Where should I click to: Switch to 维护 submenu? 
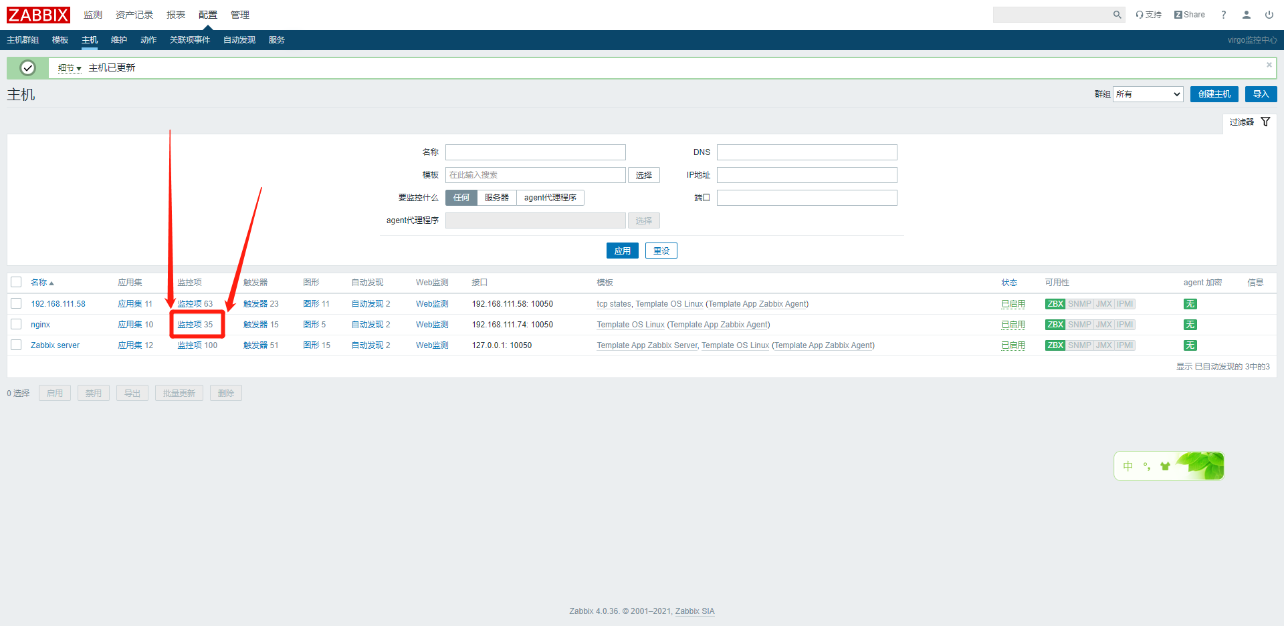point(119,40)
